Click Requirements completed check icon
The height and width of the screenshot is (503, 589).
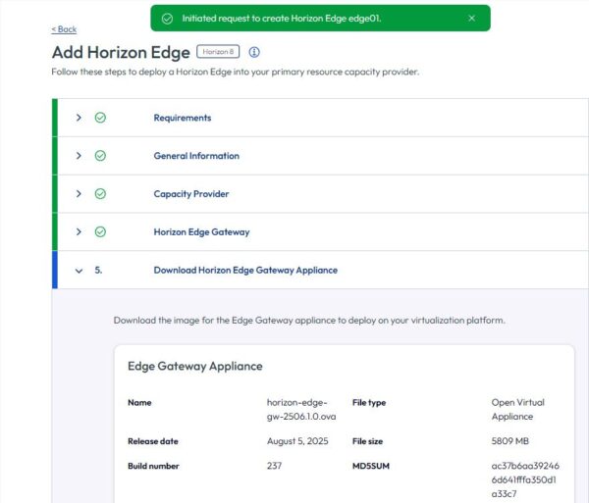click(x=100, y=118)
